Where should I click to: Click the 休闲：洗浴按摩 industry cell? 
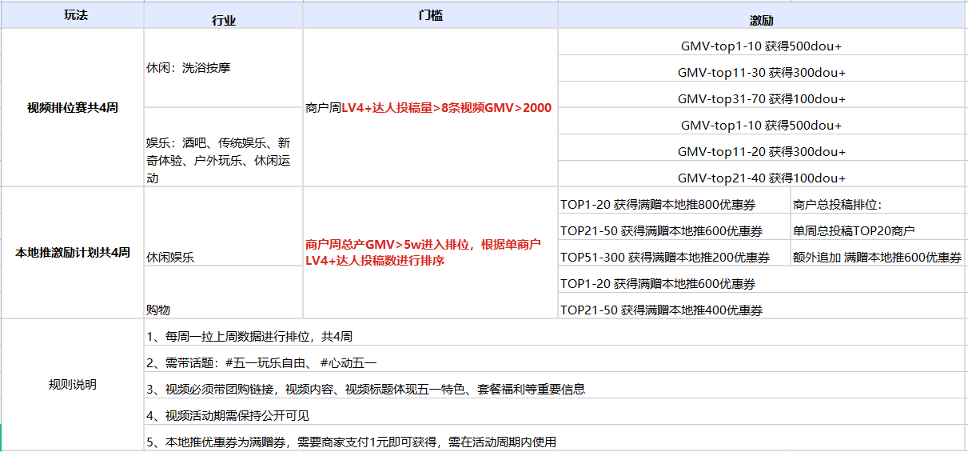(x=224, y=68)
